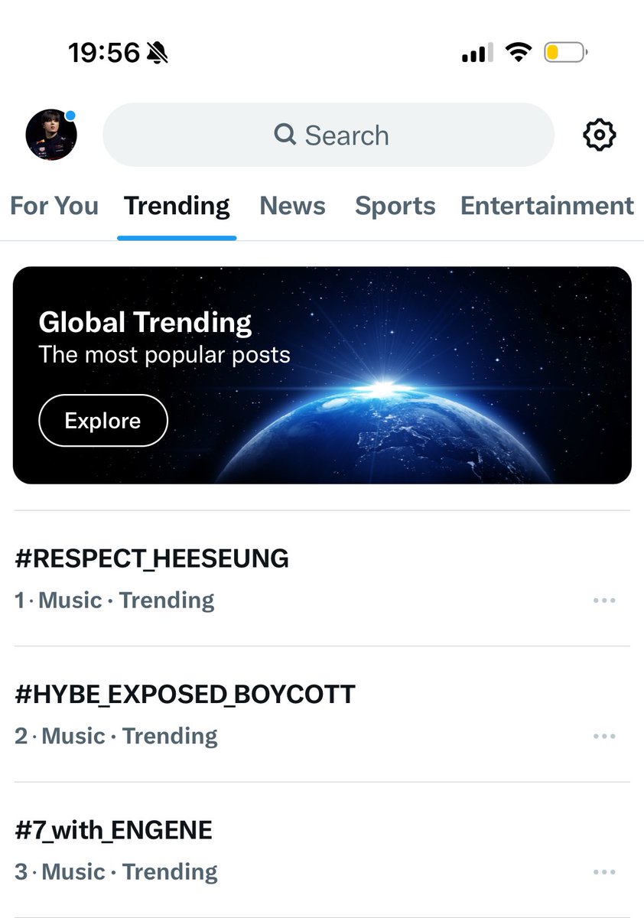Tap the cellular signal bars
Screen dimensions: 644x918
click(477, 53)
